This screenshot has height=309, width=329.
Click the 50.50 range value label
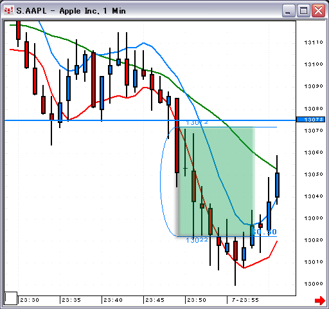[x=264, y=232]
